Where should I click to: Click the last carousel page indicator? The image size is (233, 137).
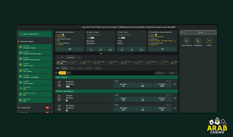[x=132, y=53]
